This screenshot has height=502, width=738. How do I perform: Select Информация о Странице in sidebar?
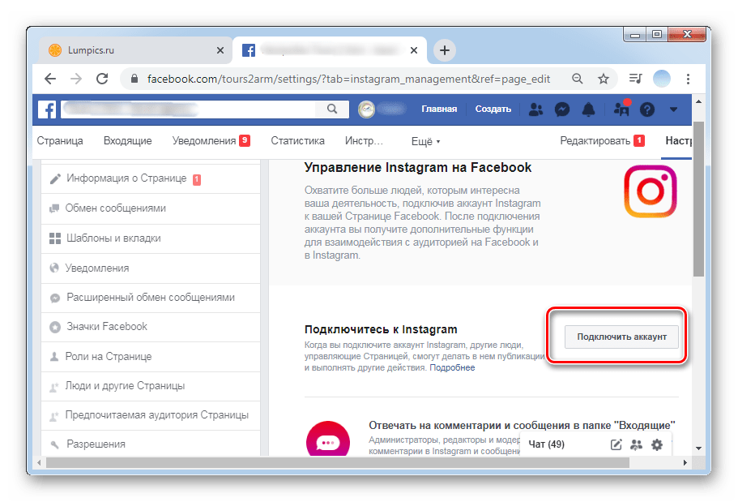tap(151, 178)
